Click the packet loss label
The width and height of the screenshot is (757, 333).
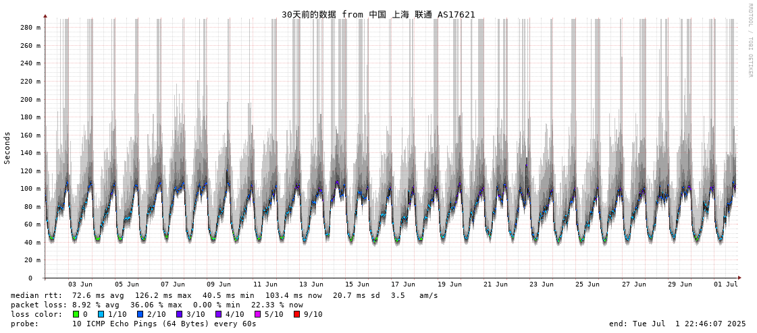click(x=39, y=305)
